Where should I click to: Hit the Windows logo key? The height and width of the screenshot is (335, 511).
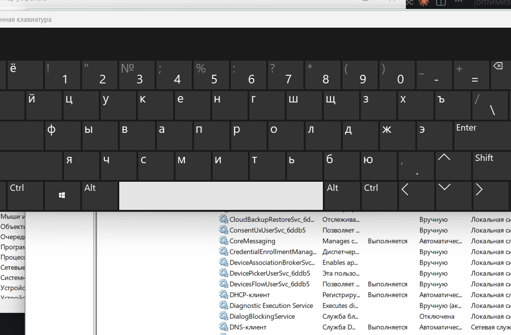(x=62, y=195)
